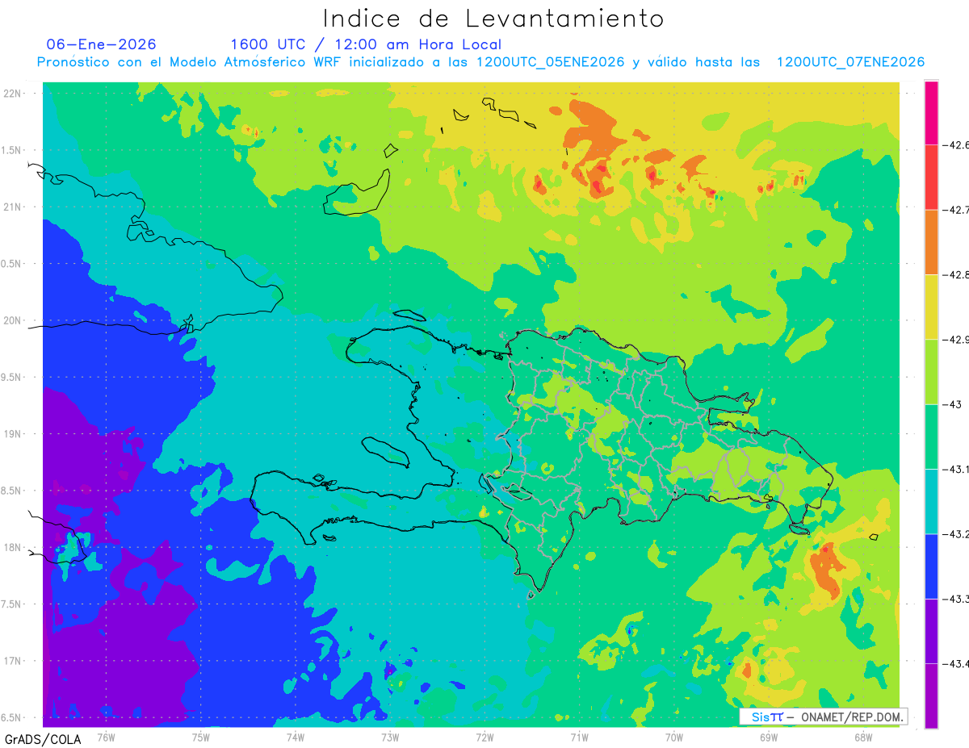969x748 pixels.
Task: Click the legend value '-42.9'
Action: pos(954,339)
